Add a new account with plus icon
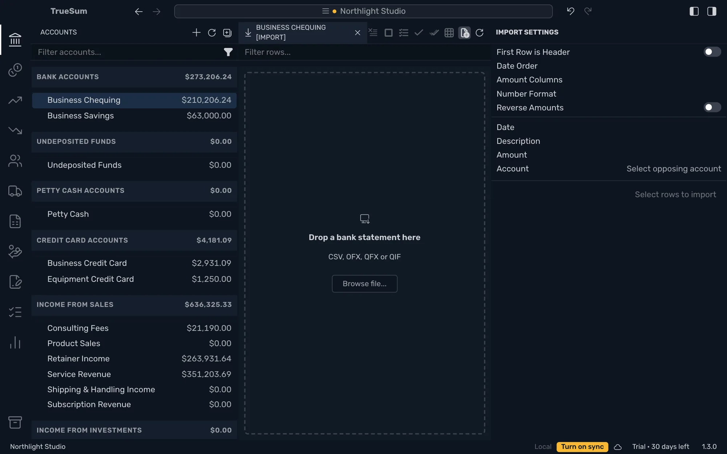 point(196,32)
